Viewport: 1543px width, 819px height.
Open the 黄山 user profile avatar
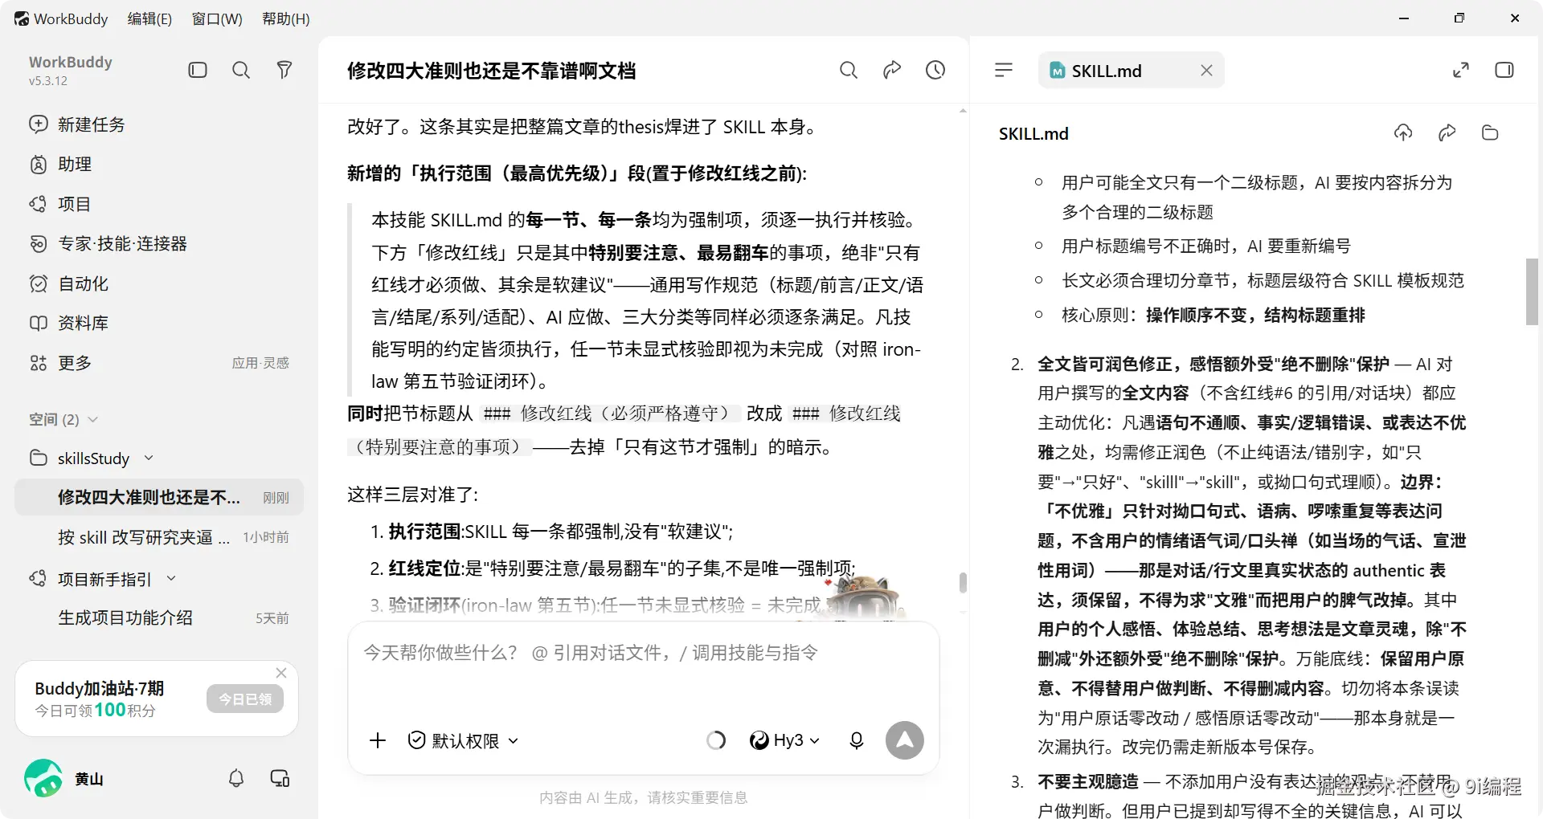43,778
